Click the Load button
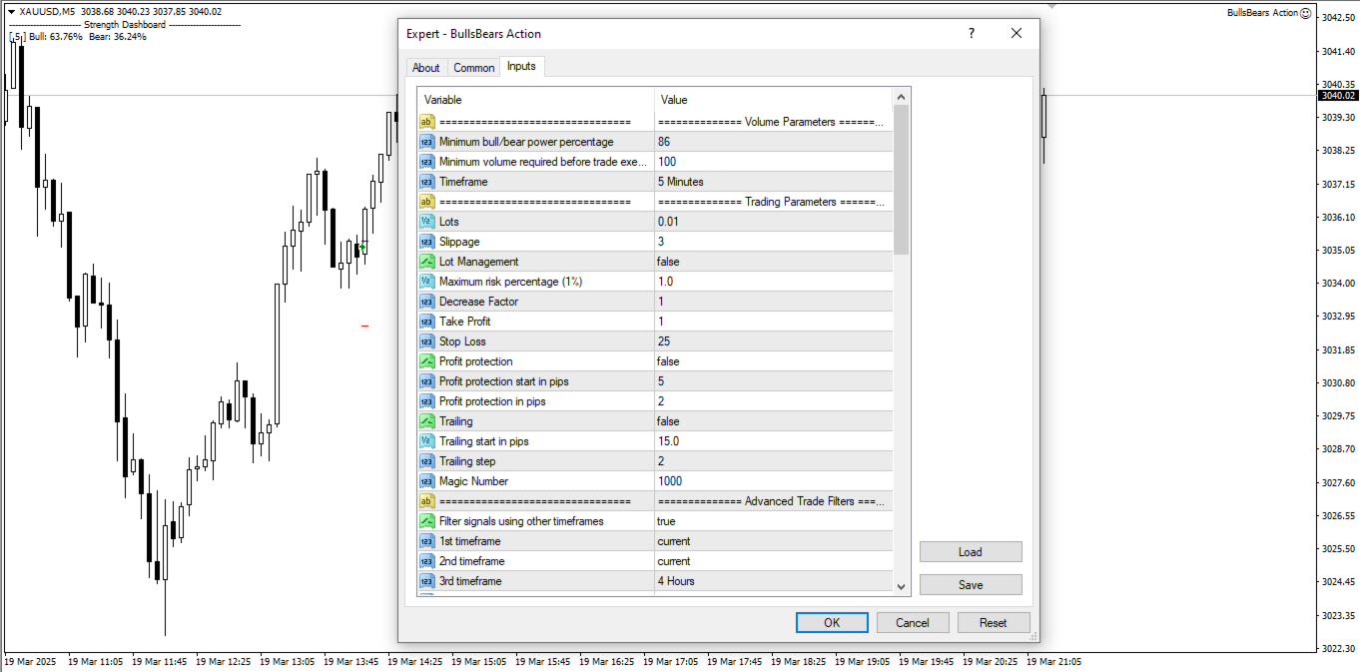The image size is (1360, 672). pos(971,551)
